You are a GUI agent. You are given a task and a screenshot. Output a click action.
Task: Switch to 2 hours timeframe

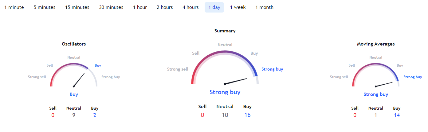165,7
